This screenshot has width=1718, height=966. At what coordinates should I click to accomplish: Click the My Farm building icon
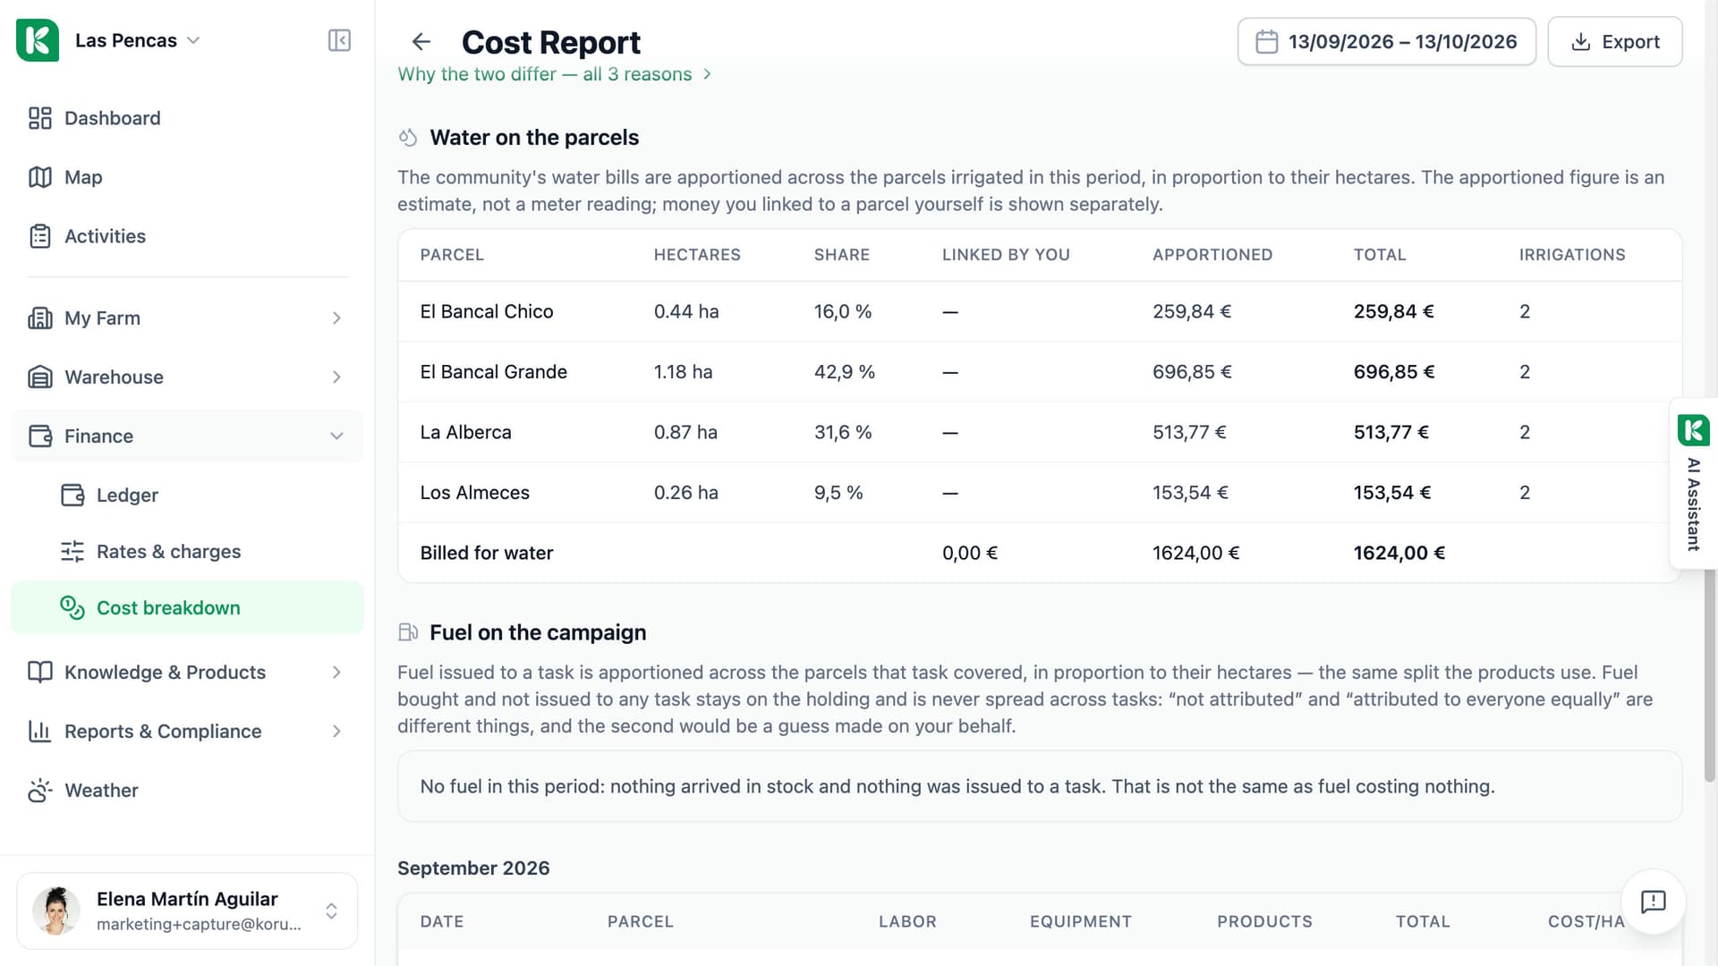click(x=40, y=318)
